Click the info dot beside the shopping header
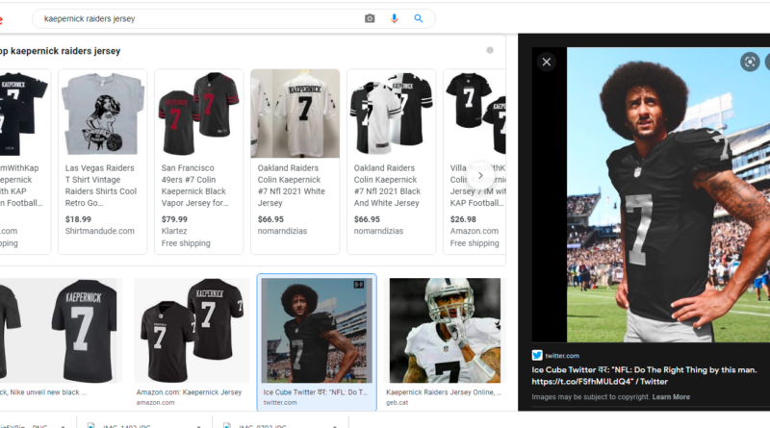The image size is (770, 428). (x=490, y=50)
